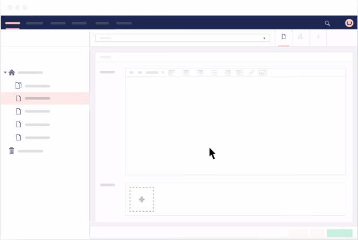Toggle bullet list in the editor toolbar
The image size is (358, 240).
pos(214,73)
